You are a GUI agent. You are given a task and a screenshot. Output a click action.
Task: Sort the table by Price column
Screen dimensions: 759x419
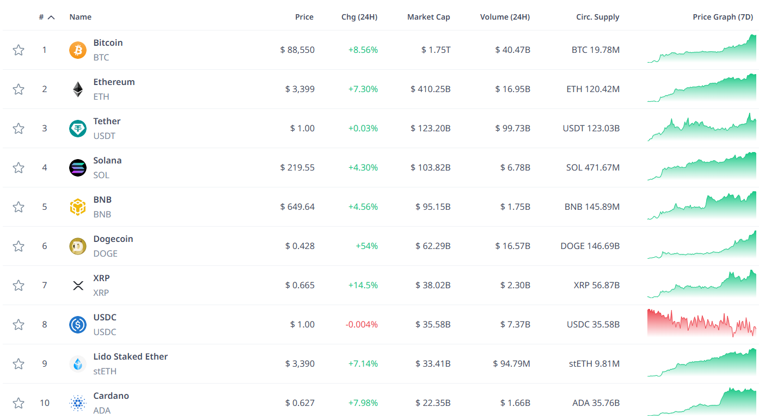304,17
